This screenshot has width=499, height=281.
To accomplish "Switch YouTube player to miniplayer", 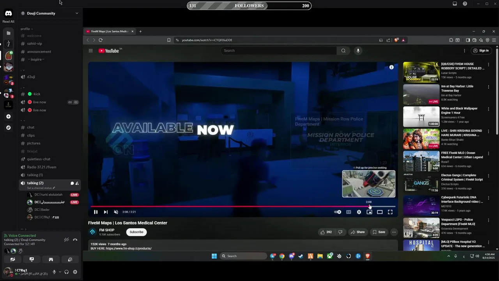I will pos(369,212).
